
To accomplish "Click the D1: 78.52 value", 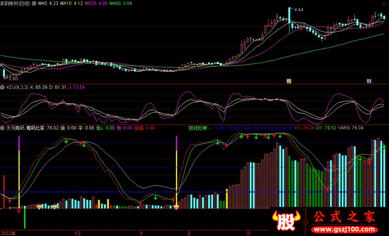I will pos(326,128).
